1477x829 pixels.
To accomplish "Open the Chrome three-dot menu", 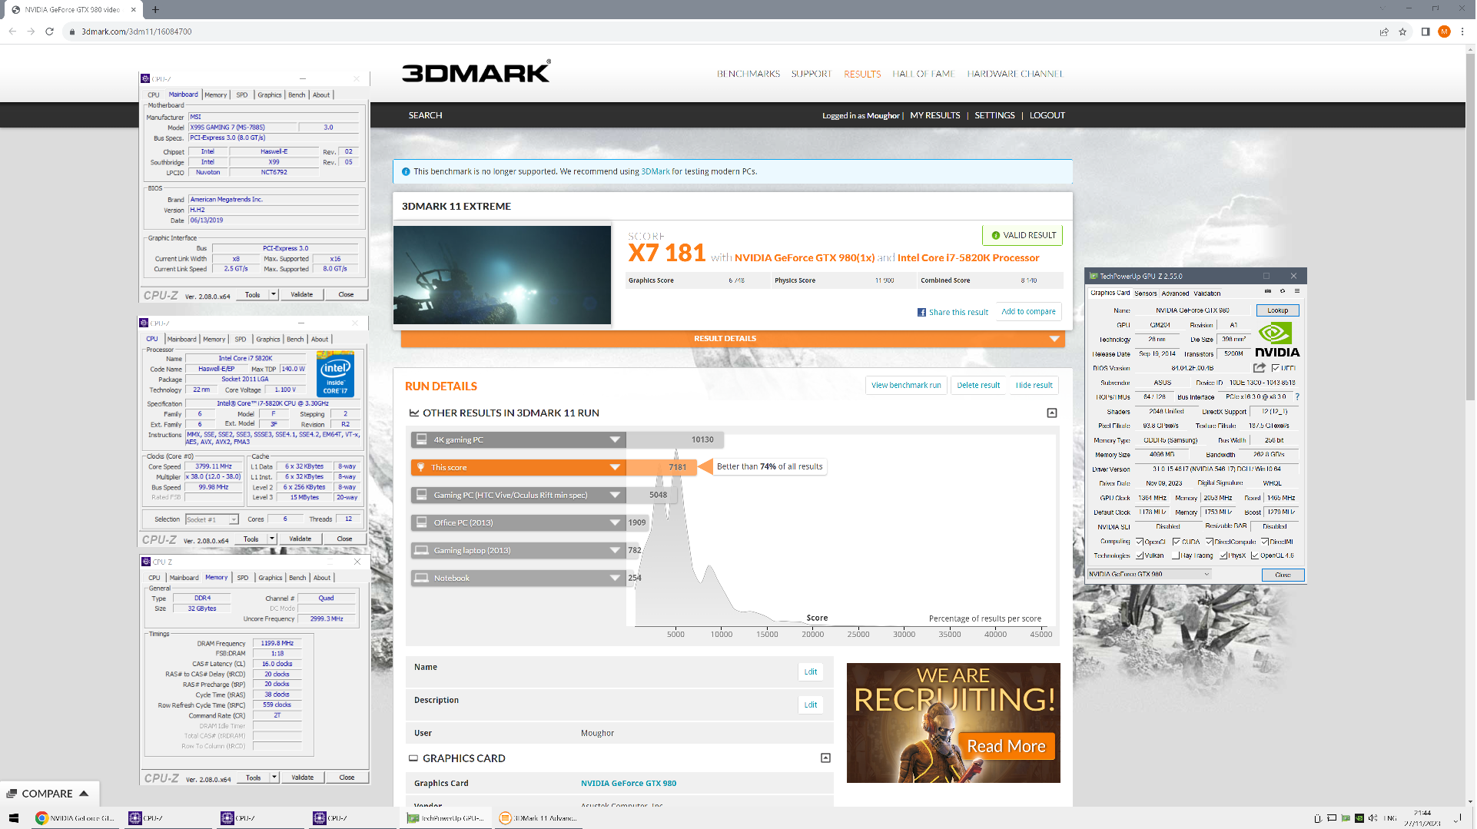I will [1463, 32].
